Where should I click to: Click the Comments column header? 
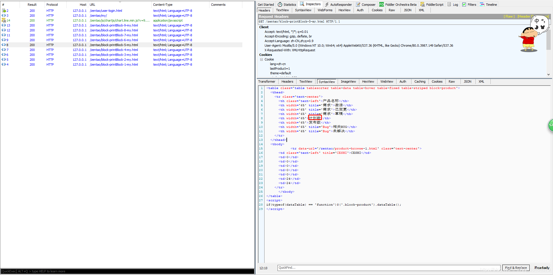[218, 5]
